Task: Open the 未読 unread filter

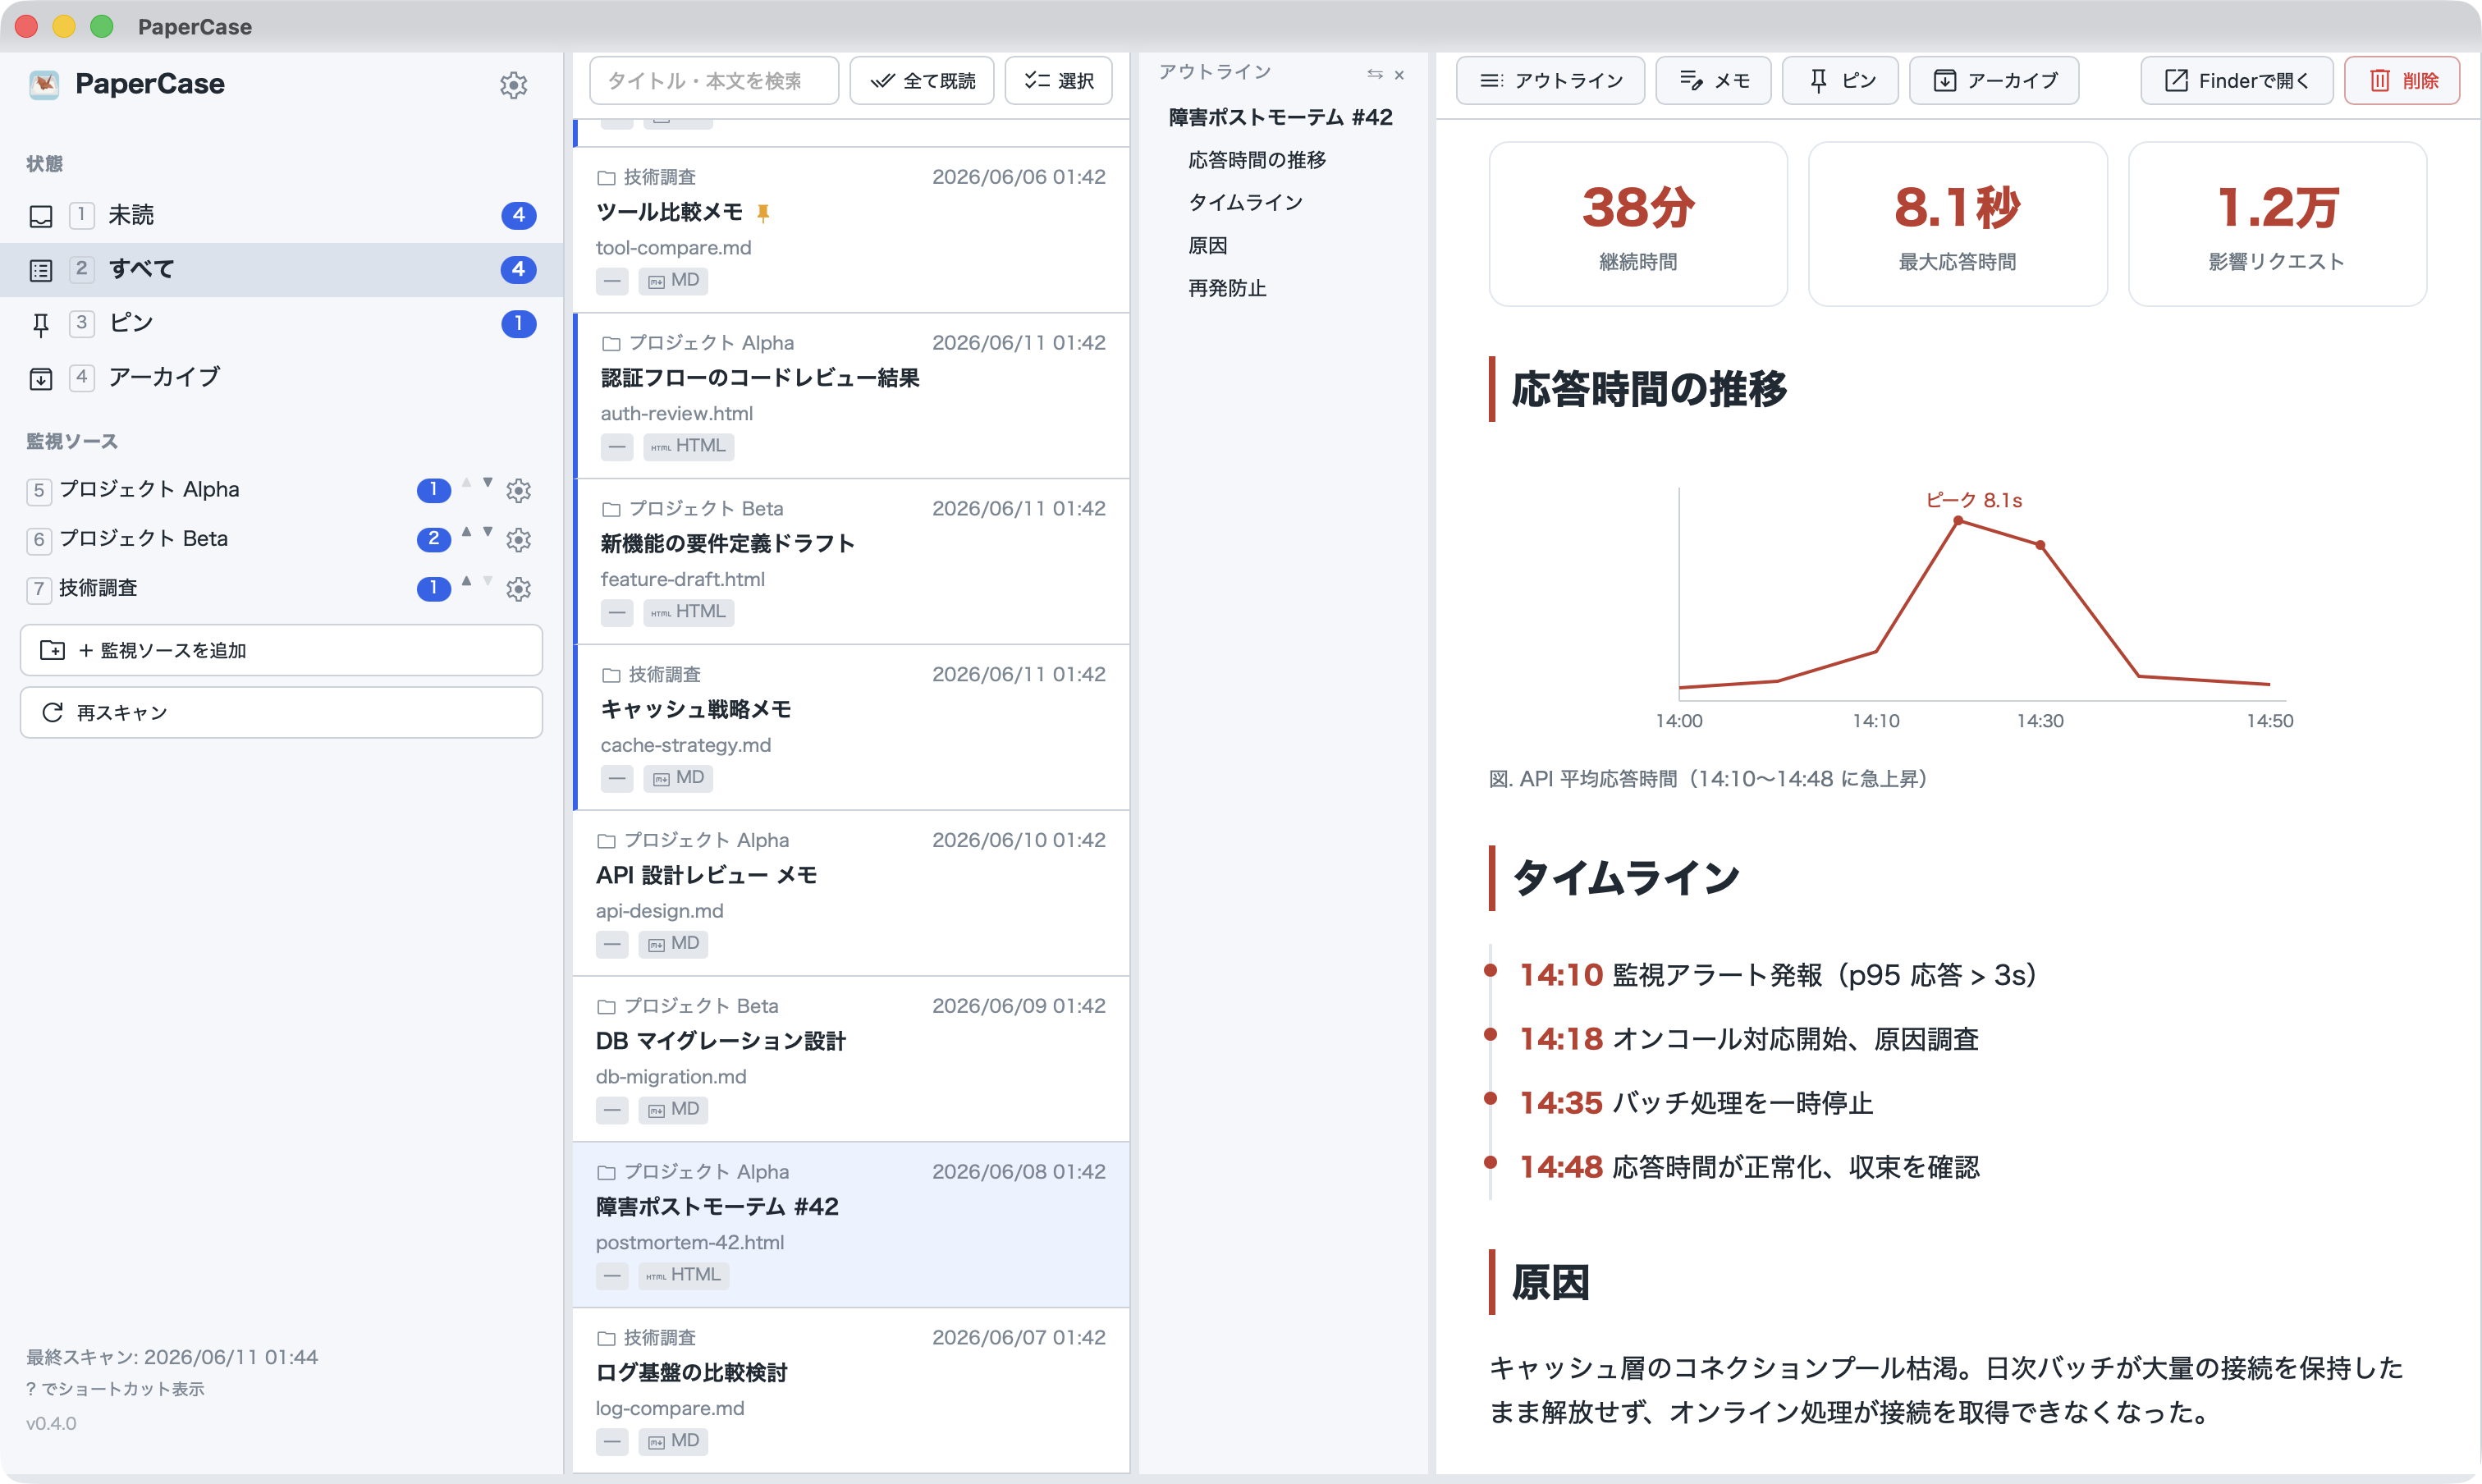Action: [x=281, y=215]
